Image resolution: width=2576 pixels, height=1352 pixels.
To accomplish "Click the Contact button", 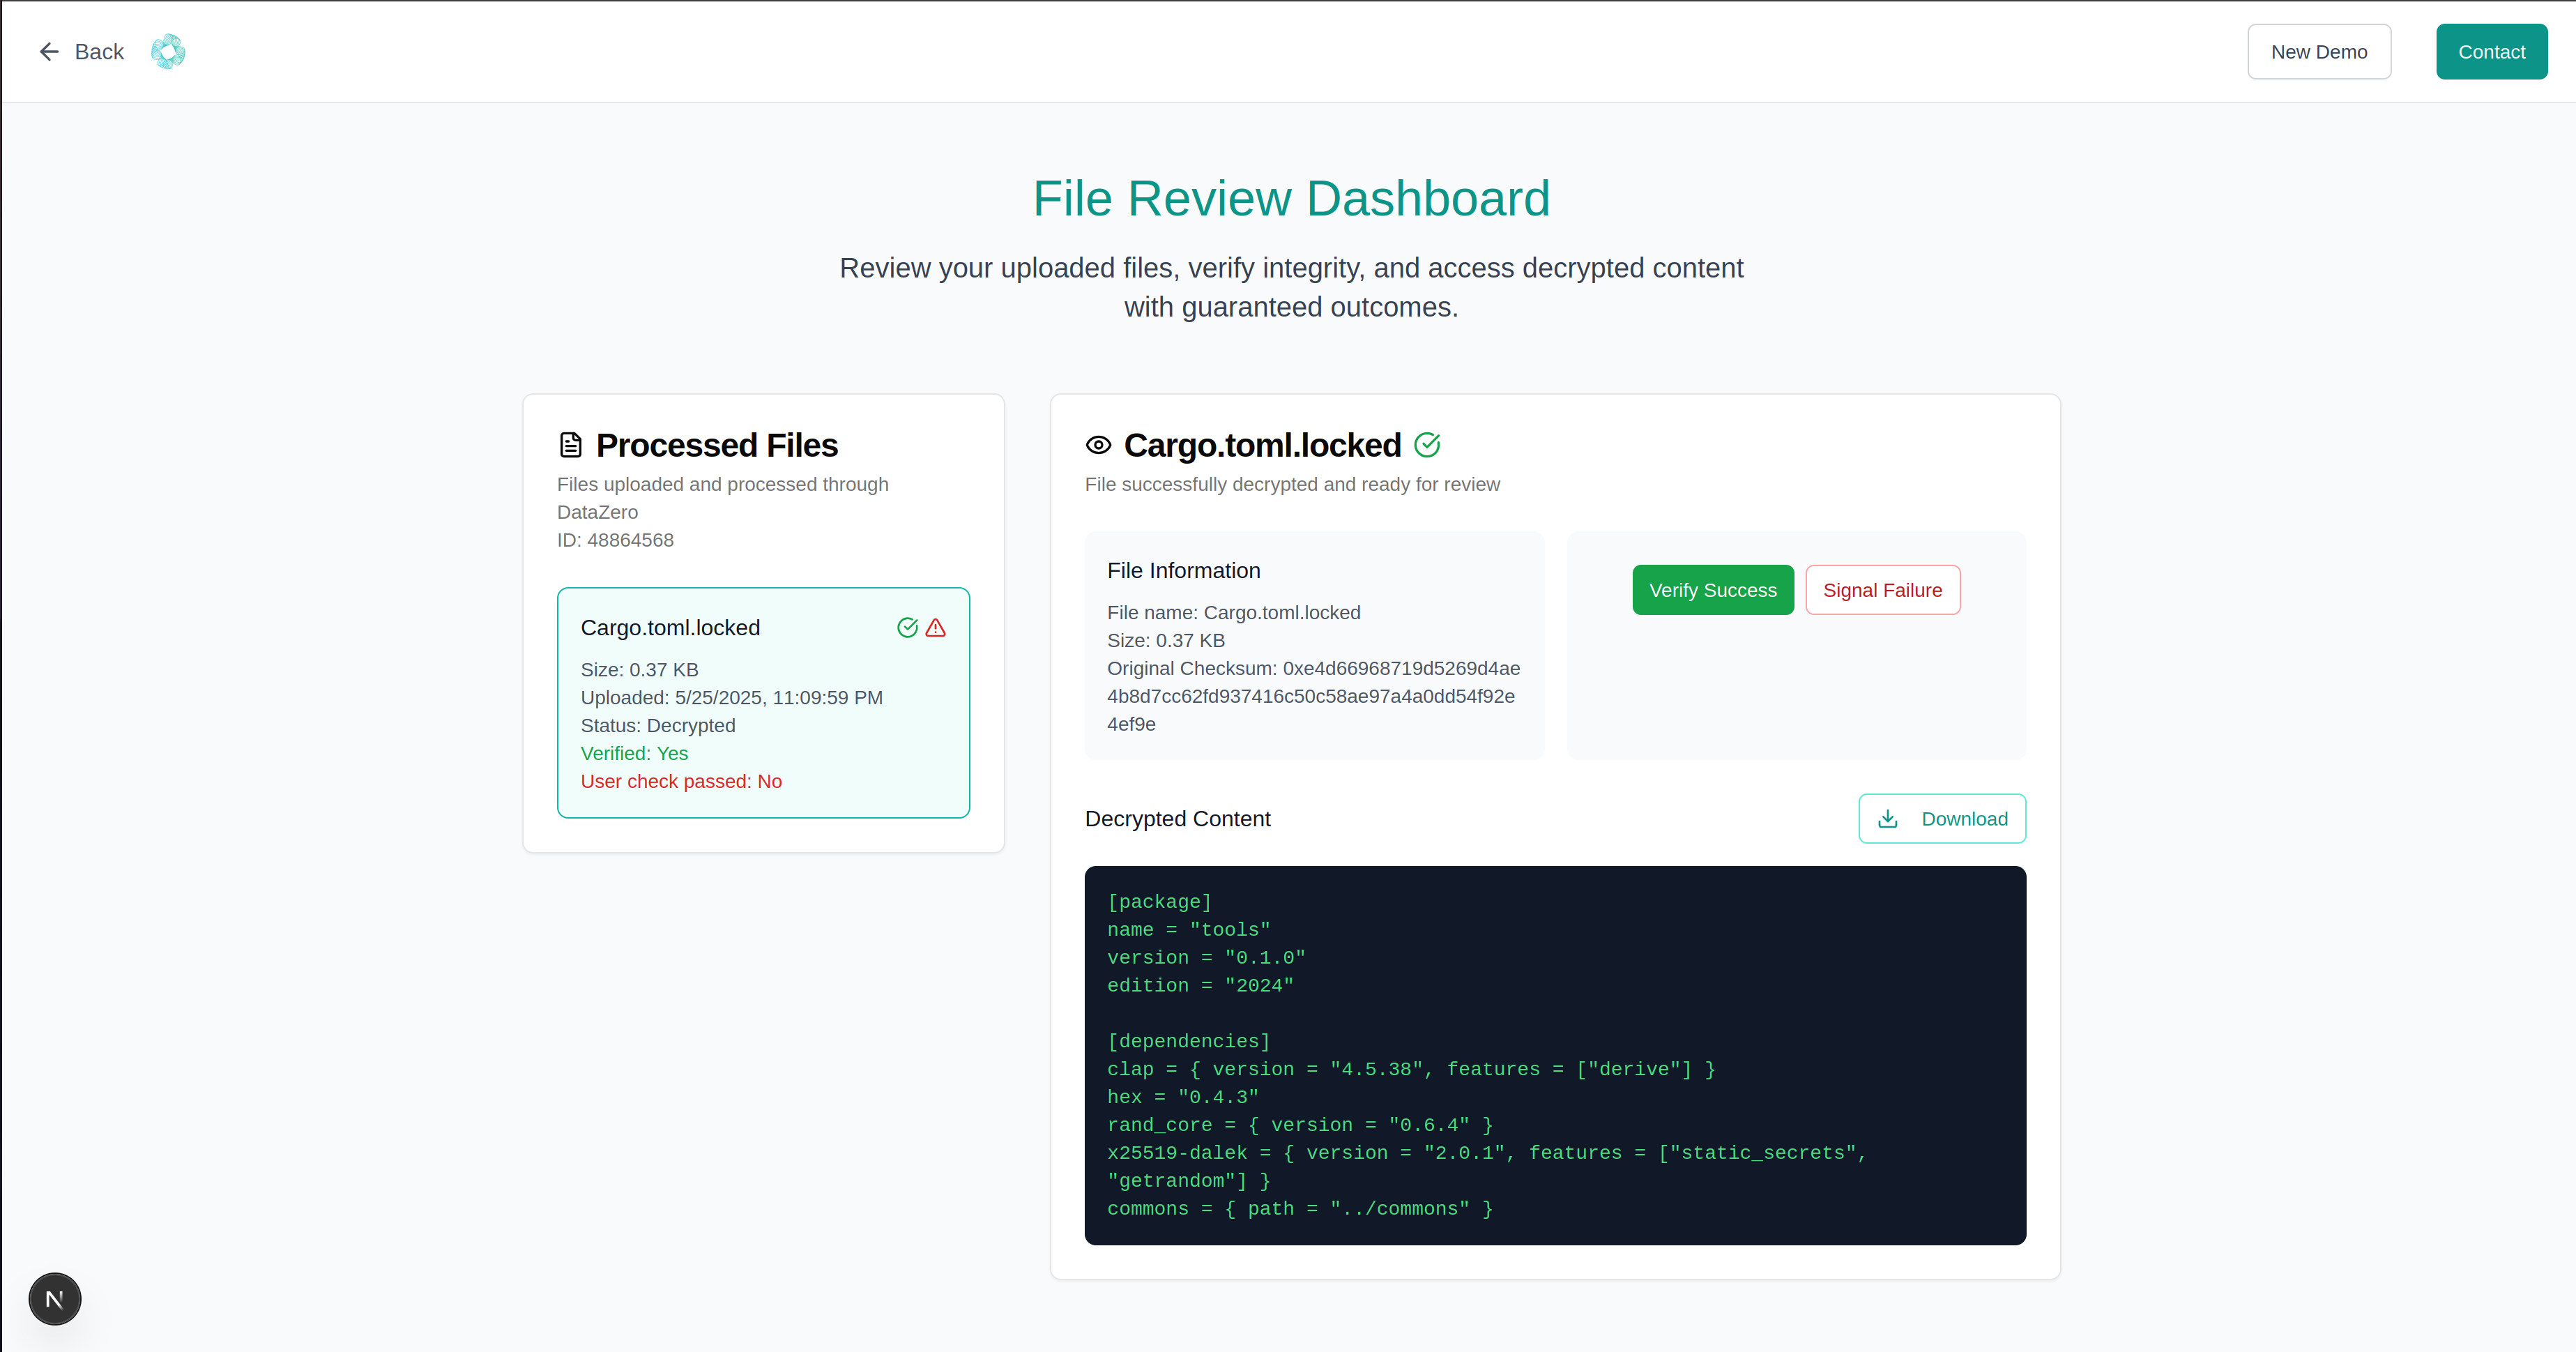I will pyautogui.click(x=2491, y=52).
